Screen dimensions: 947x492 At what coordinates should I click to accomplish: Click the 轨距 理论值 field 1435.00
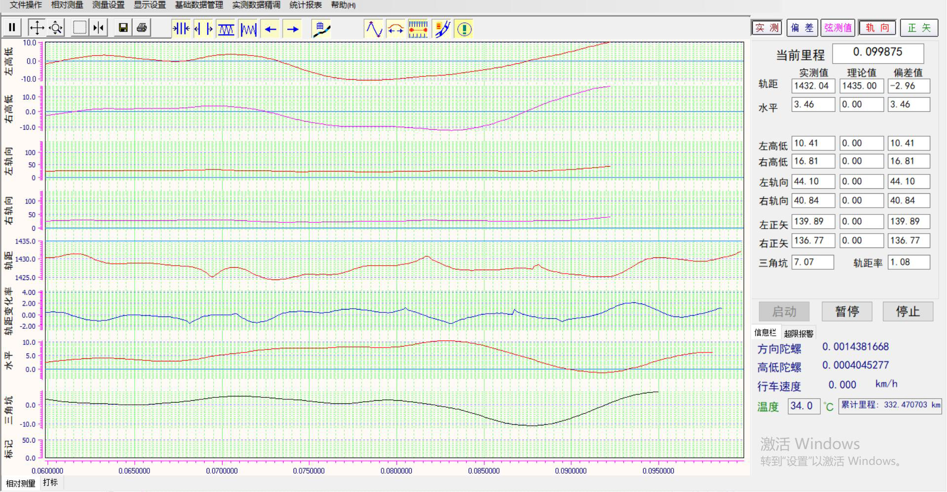coord(862,86)
